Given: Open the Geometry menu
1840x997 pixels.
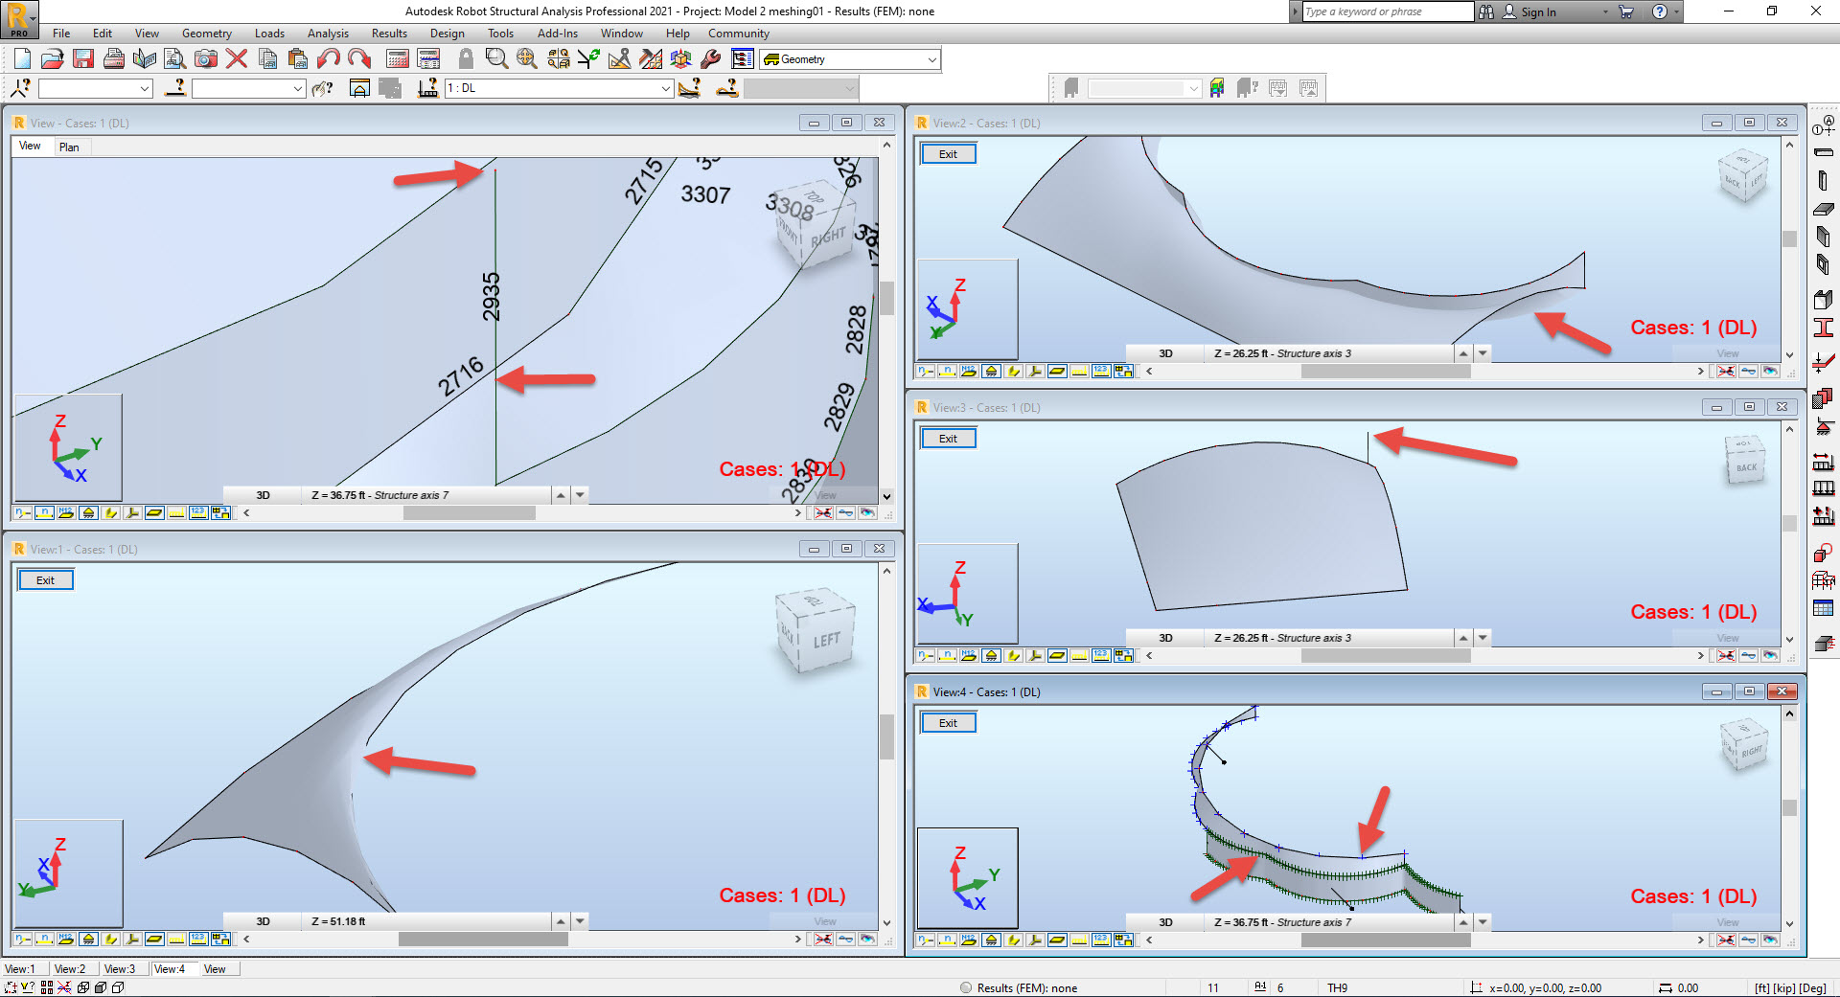Looking at the screenshot, I should click(x=206, y=34).
